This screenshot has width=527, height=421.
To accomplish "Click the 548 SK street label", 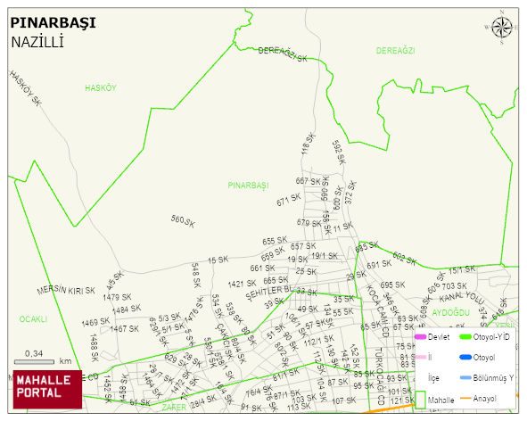I will coord(196,275).
